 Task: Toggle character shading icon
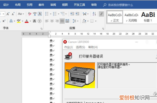(x=35, y=21)
